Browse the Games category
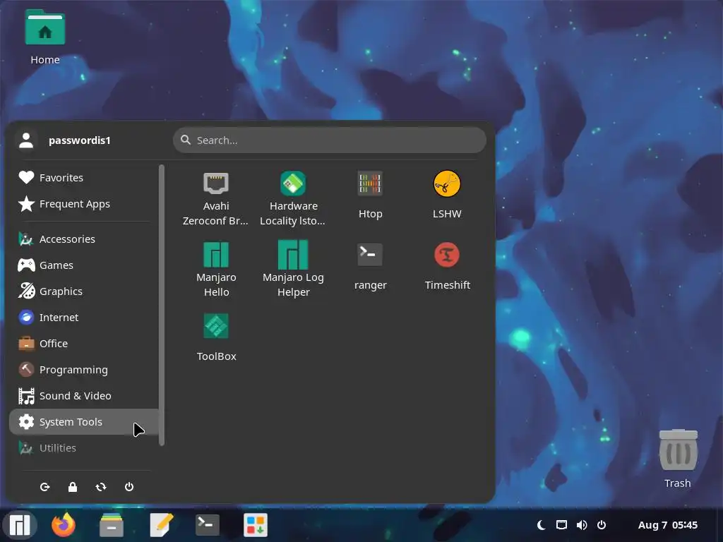The width and height of the screenshot is (723, 542). (x=84, y=265)
